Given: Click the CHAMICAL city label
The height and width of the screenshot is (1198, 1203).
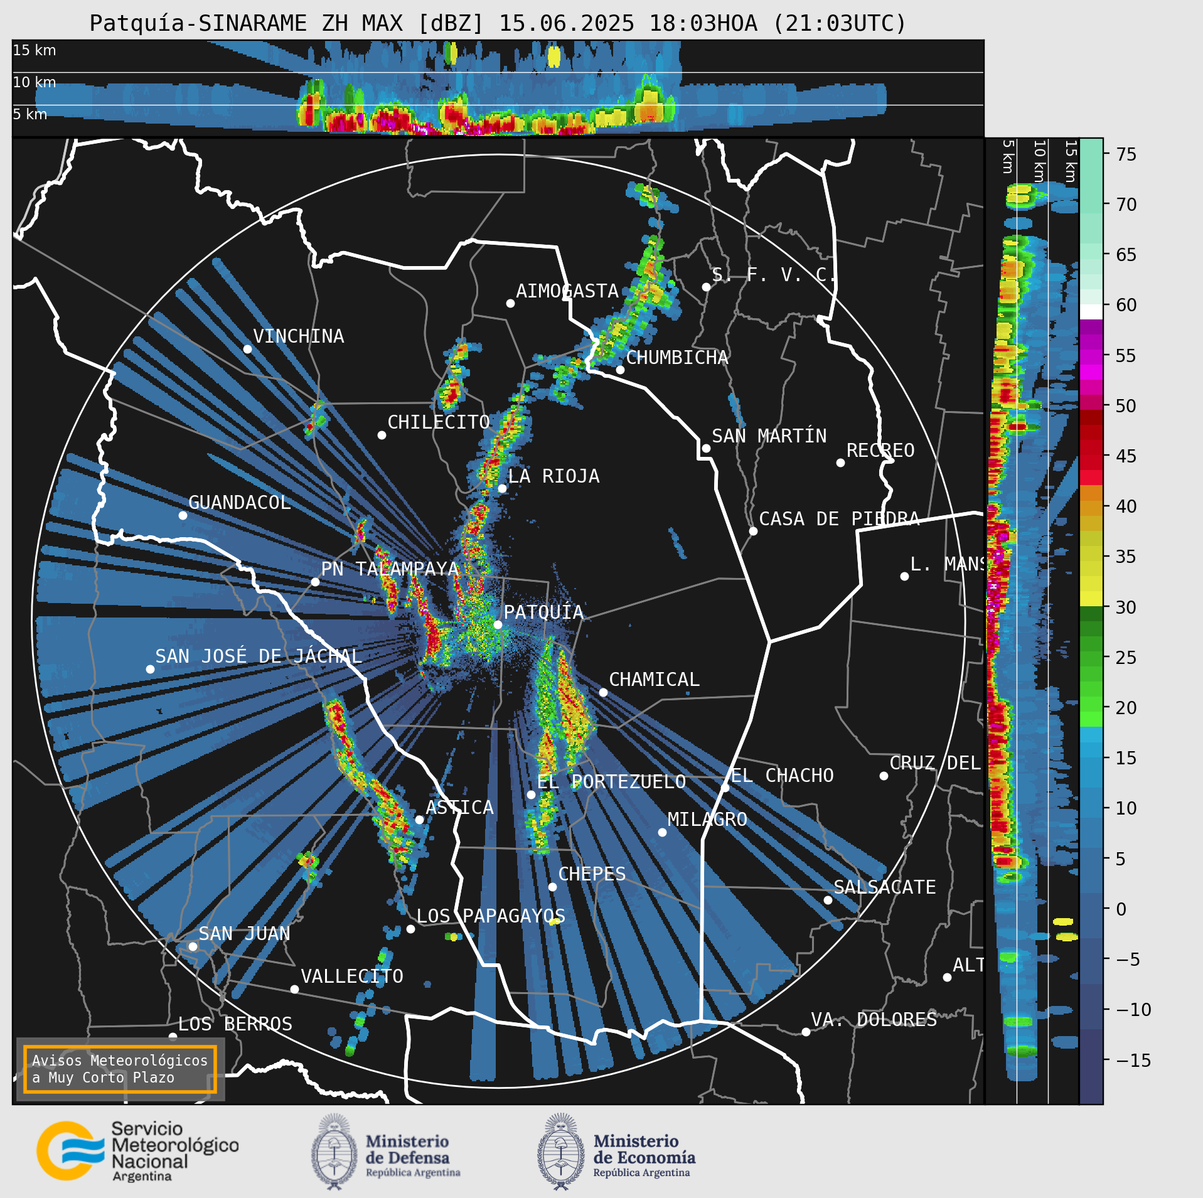Looking at the screenshot, I should point(654,680).
